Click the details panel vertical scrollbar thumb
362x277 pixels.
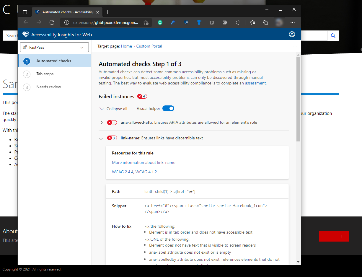298,99
